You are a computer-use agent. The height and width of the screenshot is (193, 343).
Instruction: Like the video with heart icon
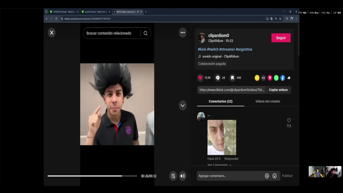click(200, 78)
